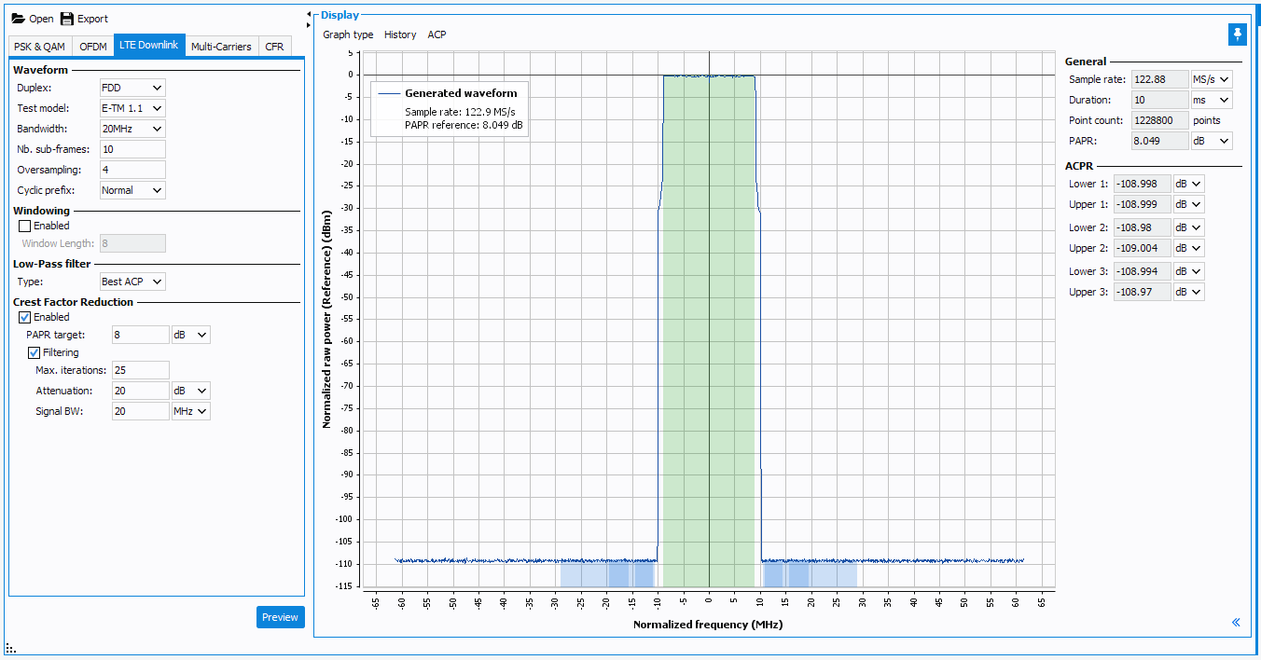Open the Graph type menu
Viewport: 1261px width, 660px height.
348,34
